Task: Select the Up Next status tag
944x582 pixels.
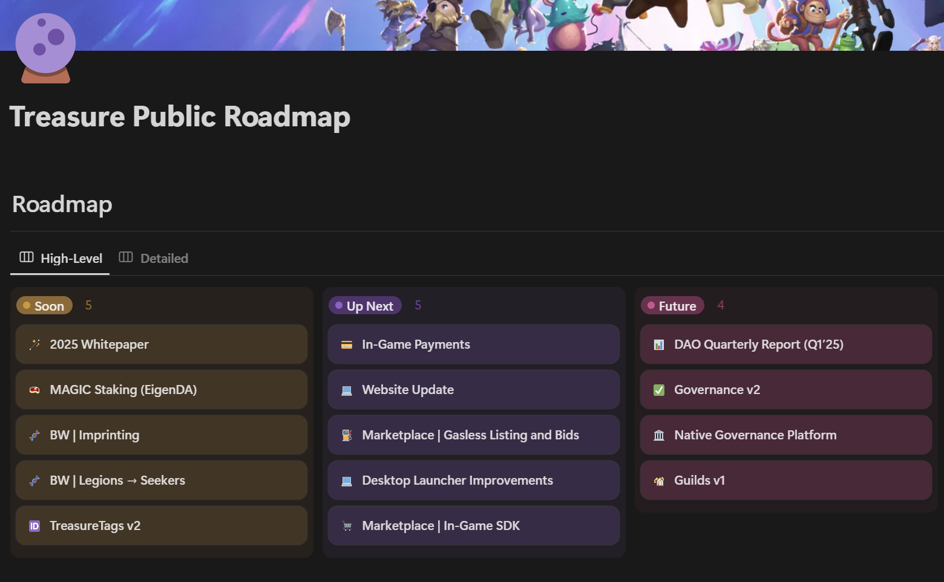Action: coord(365,306)
